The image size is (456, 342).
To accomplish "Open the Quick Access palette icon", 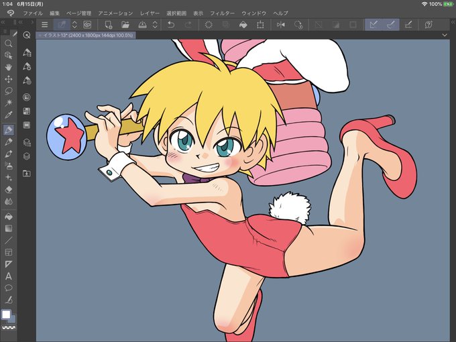I will pyautogui.click(x=26, y=35).
